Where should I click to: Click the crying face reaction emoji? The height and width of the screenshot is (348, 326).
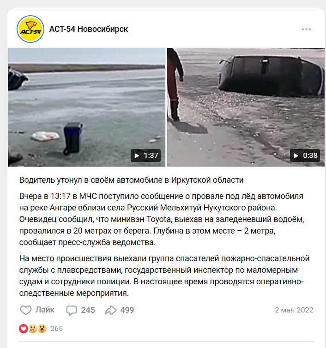[x=33, y=329]
